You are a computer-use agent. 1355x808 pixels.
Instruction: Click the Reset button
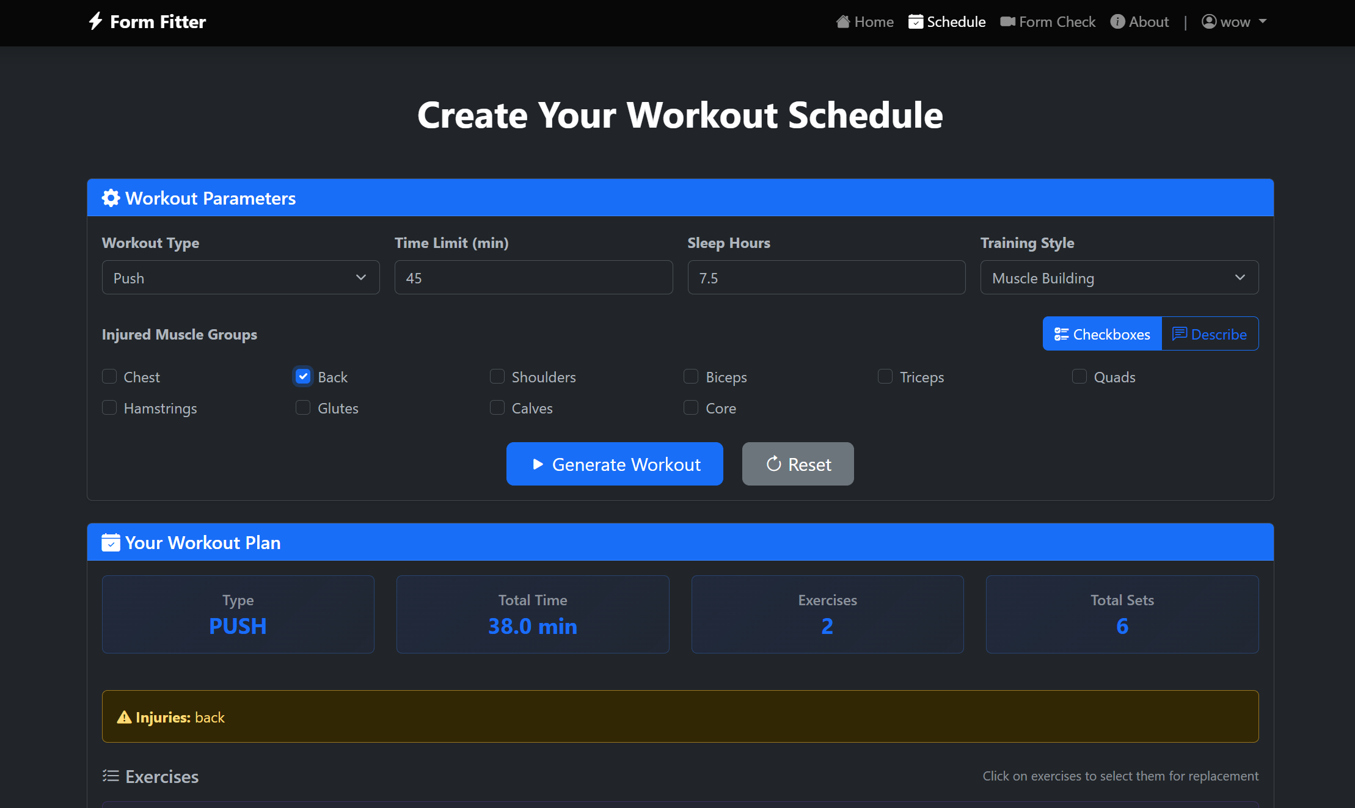798,464
